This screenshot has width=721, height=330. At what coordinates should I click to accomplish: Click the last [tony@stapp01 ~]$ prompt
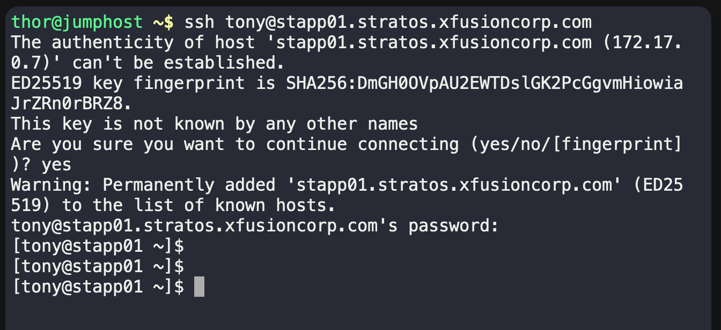point(98,287)
